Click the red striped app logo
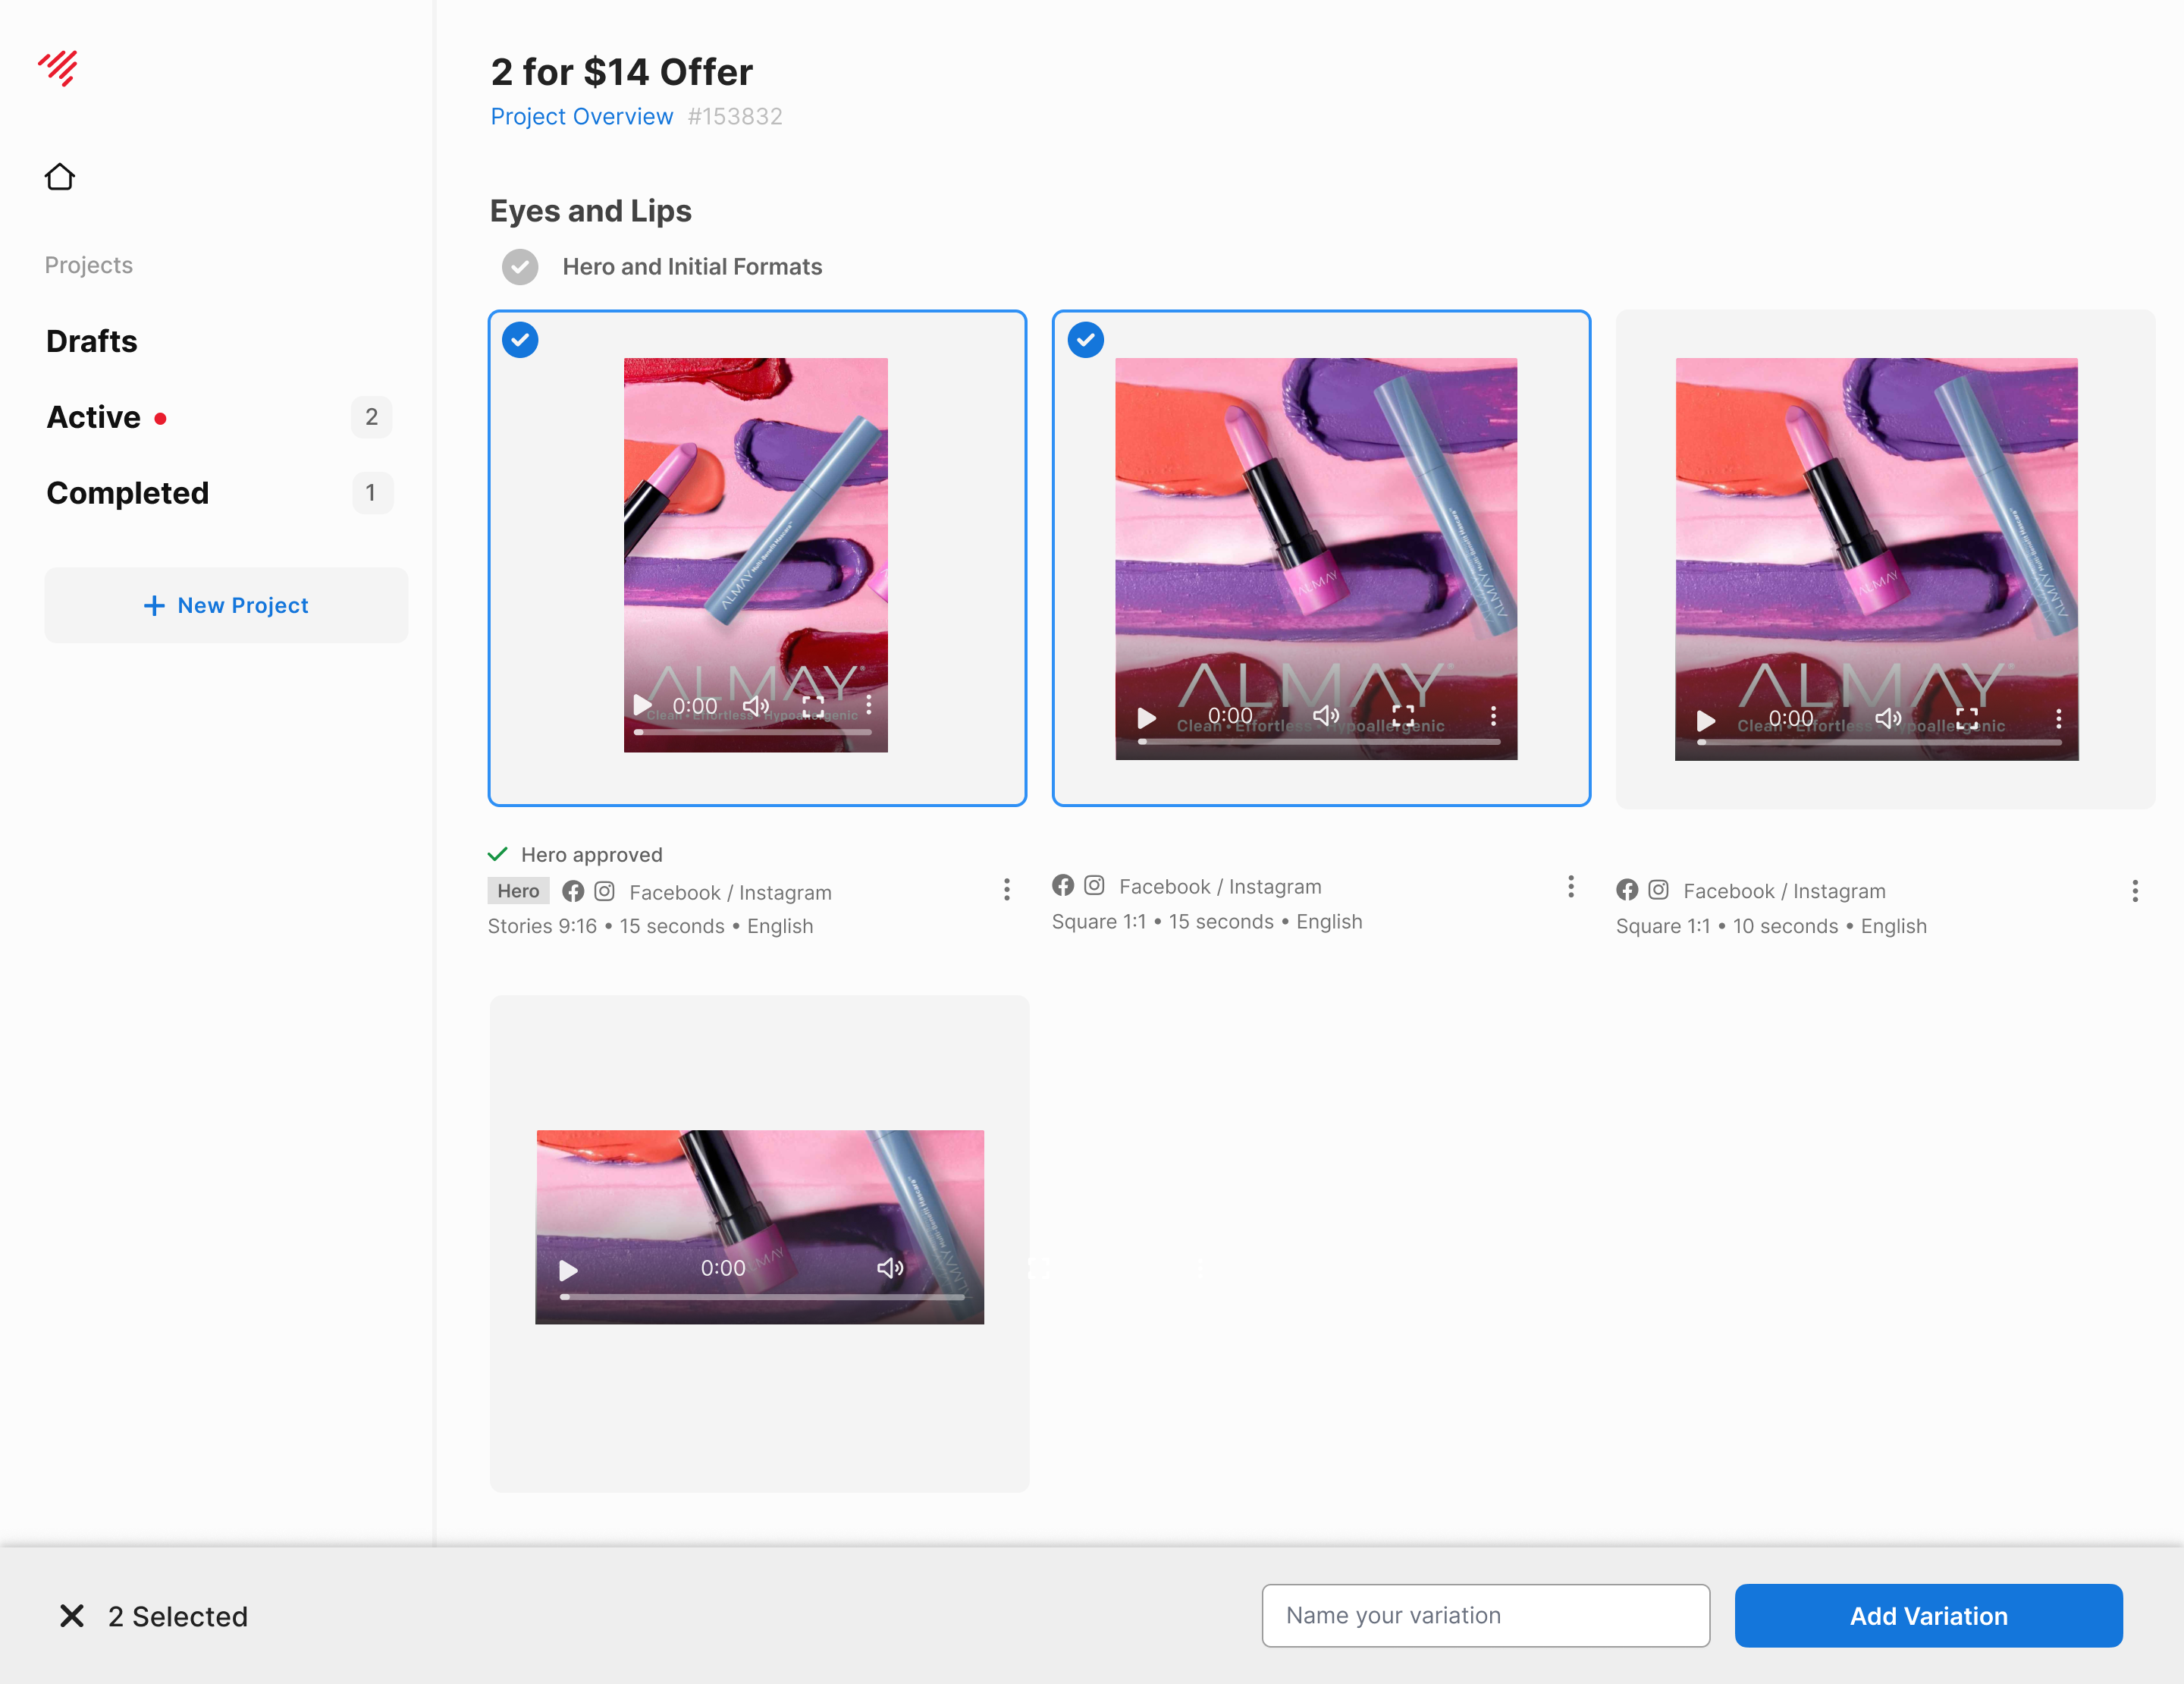Screen dimensions: 2184x1684 coord(58,68)
